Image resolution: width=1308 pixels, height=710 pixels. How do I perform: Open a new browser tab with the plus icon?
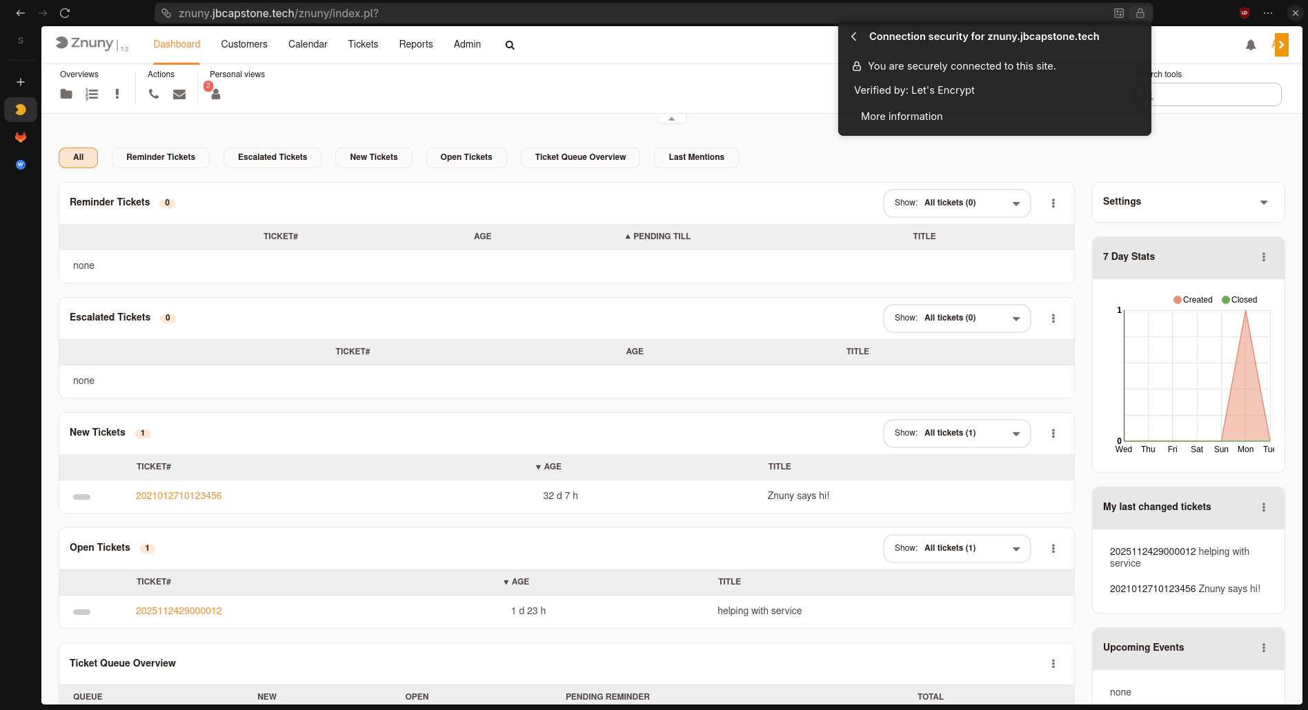coord(20,81)
